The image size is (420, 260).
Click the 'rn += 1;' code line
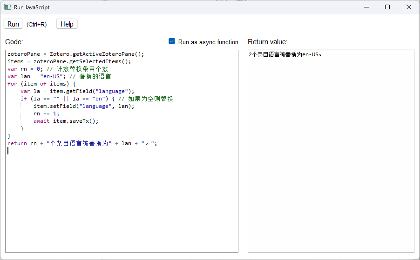[47, 113]
